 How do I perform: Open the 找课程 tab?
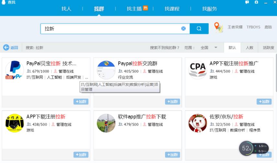[x=172, y=9]
